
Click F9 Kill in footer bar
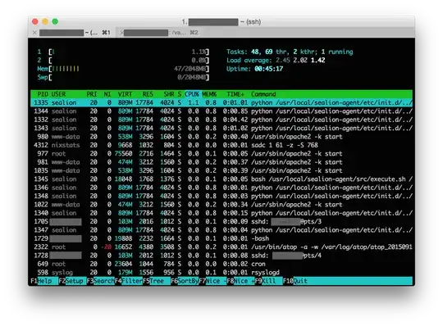269,281
